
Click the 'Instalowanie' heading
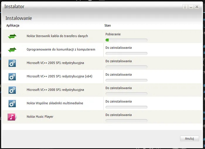coord(19,18)
